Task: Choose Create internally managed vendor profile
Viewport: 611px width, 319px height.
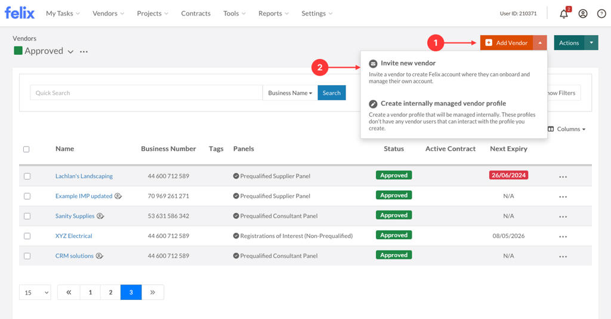Action: [453, 116]
